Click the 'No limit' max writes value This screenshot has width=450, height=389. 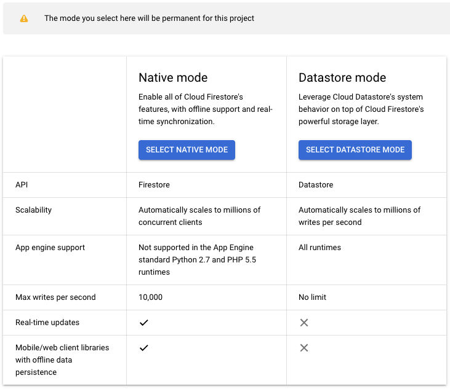312,297
